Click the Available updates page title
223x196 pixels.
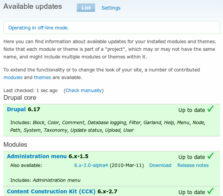coord(33,6)
